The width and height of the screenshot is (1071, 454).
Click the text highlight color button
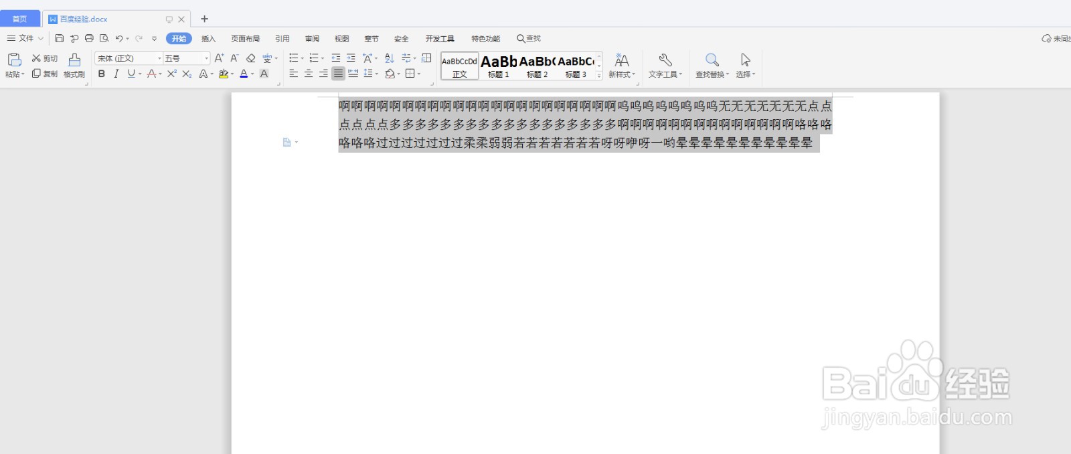tap(224, 74)
